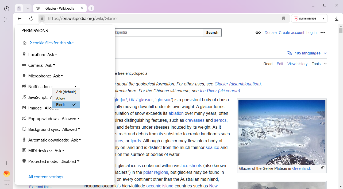The image size is (343, 189).
Task: Open Wikipedia appearance glasses icon
Action: [x=258, y=33]
